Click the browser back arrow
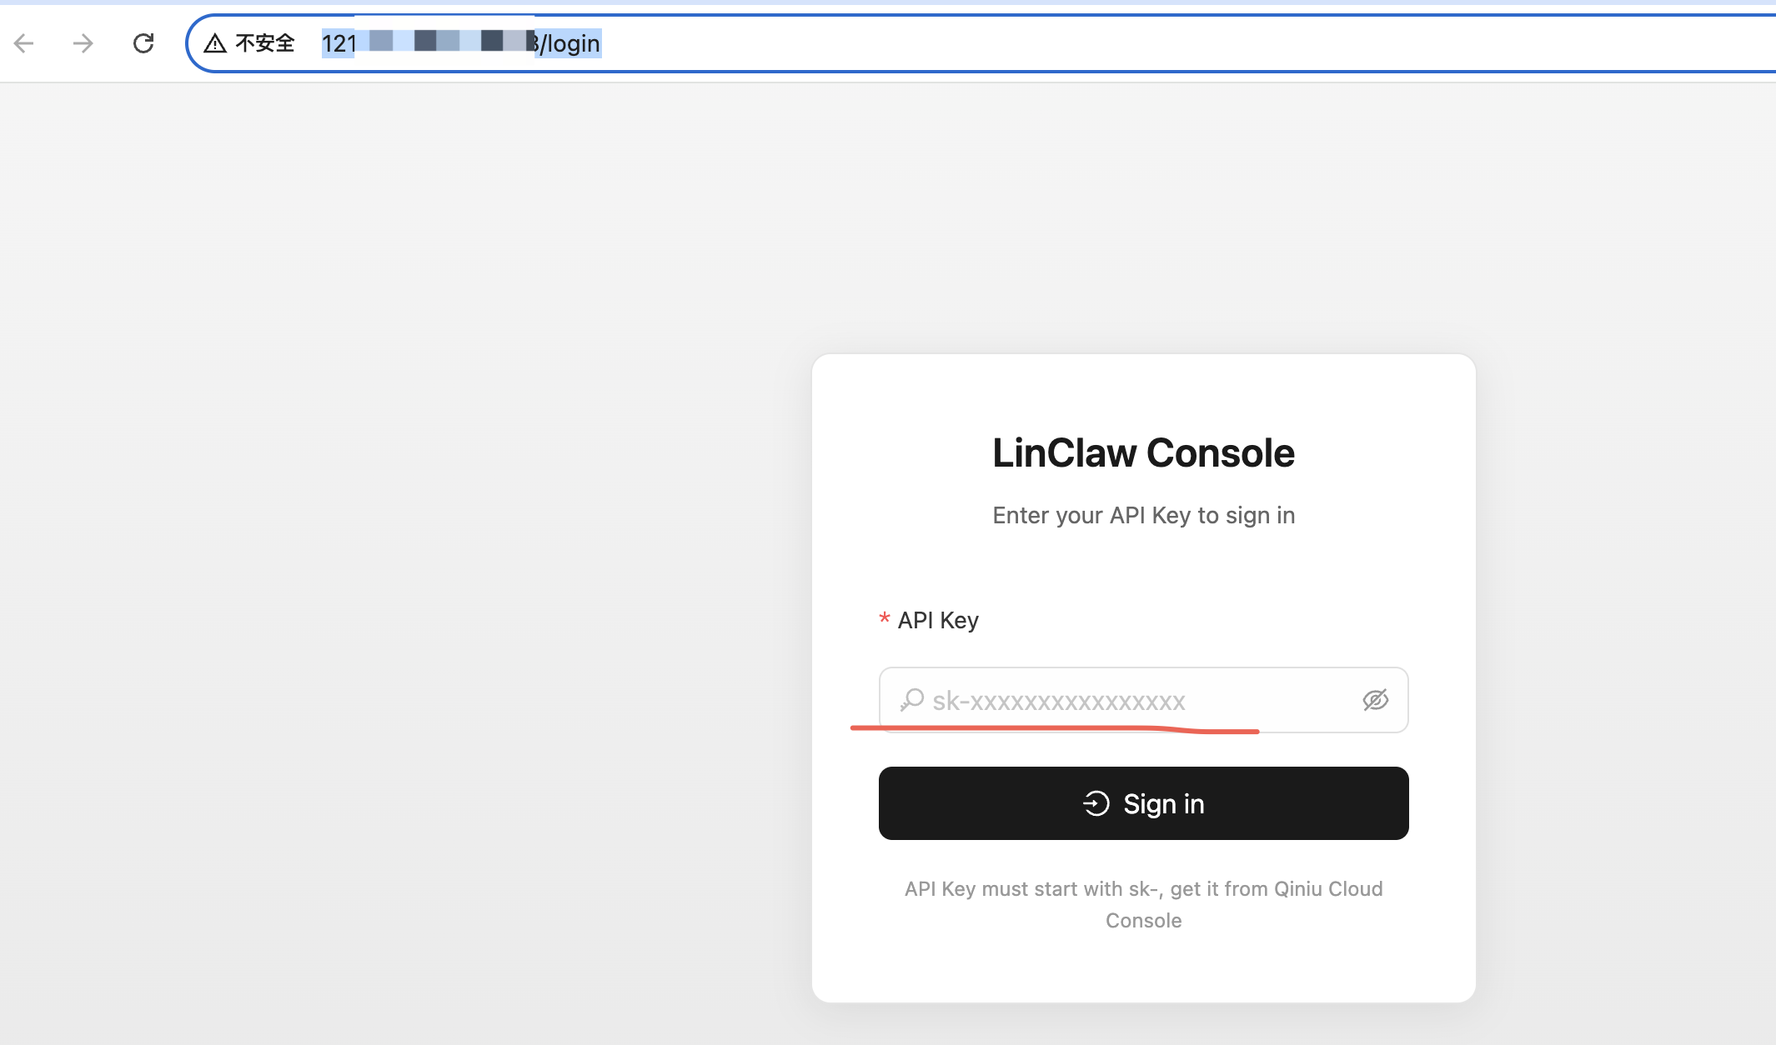Screen dimensions: 1776x1045 [x=24, y=43]
